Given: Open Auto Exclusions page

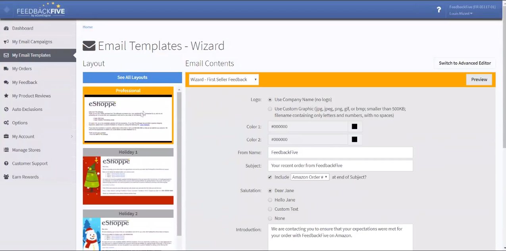Looking at the screenshot, I should (27, 109).
